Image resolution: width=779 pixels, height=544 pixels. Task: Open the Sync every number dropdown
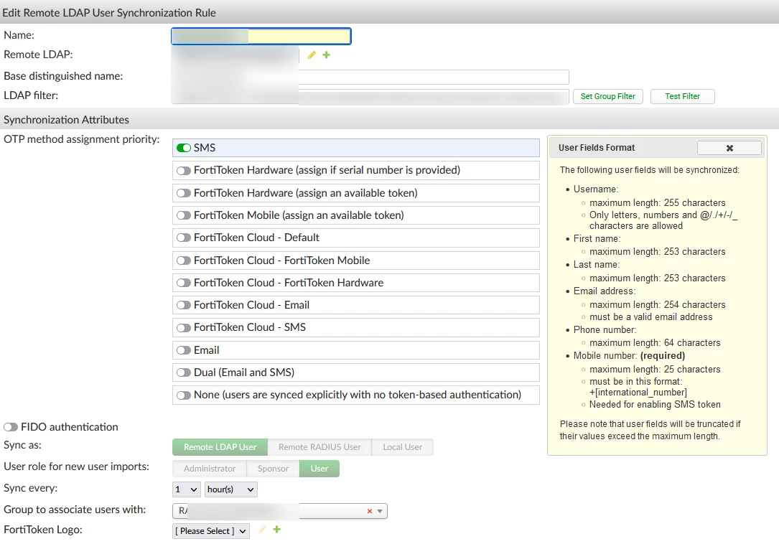187,489
